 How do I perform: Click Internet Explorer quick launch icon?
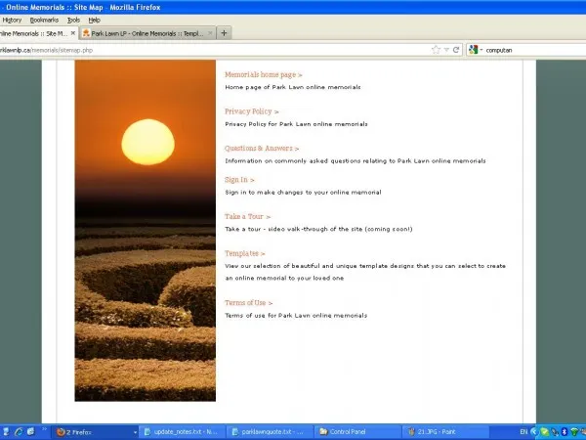pos(20,431)
